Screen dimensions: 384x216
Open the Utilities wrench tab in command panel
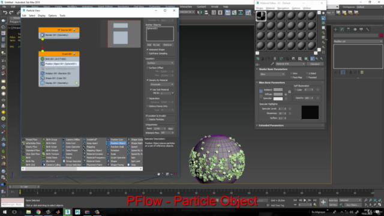368,29
